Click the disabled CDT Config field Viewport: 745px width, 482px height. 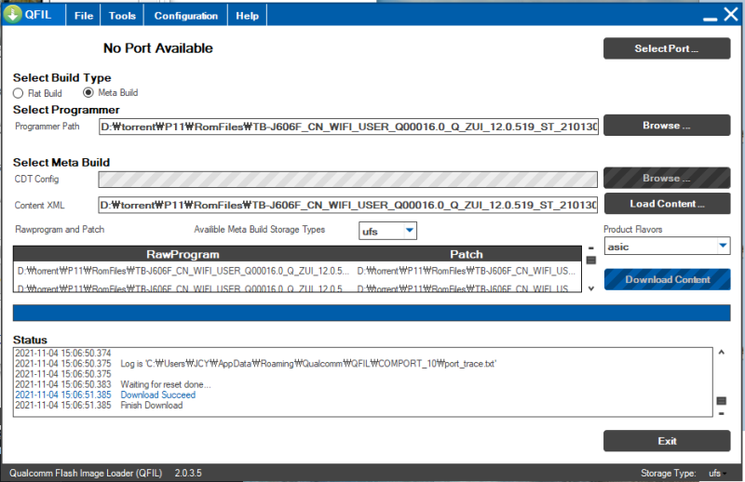pyautogui.click(x=347, y=179)
